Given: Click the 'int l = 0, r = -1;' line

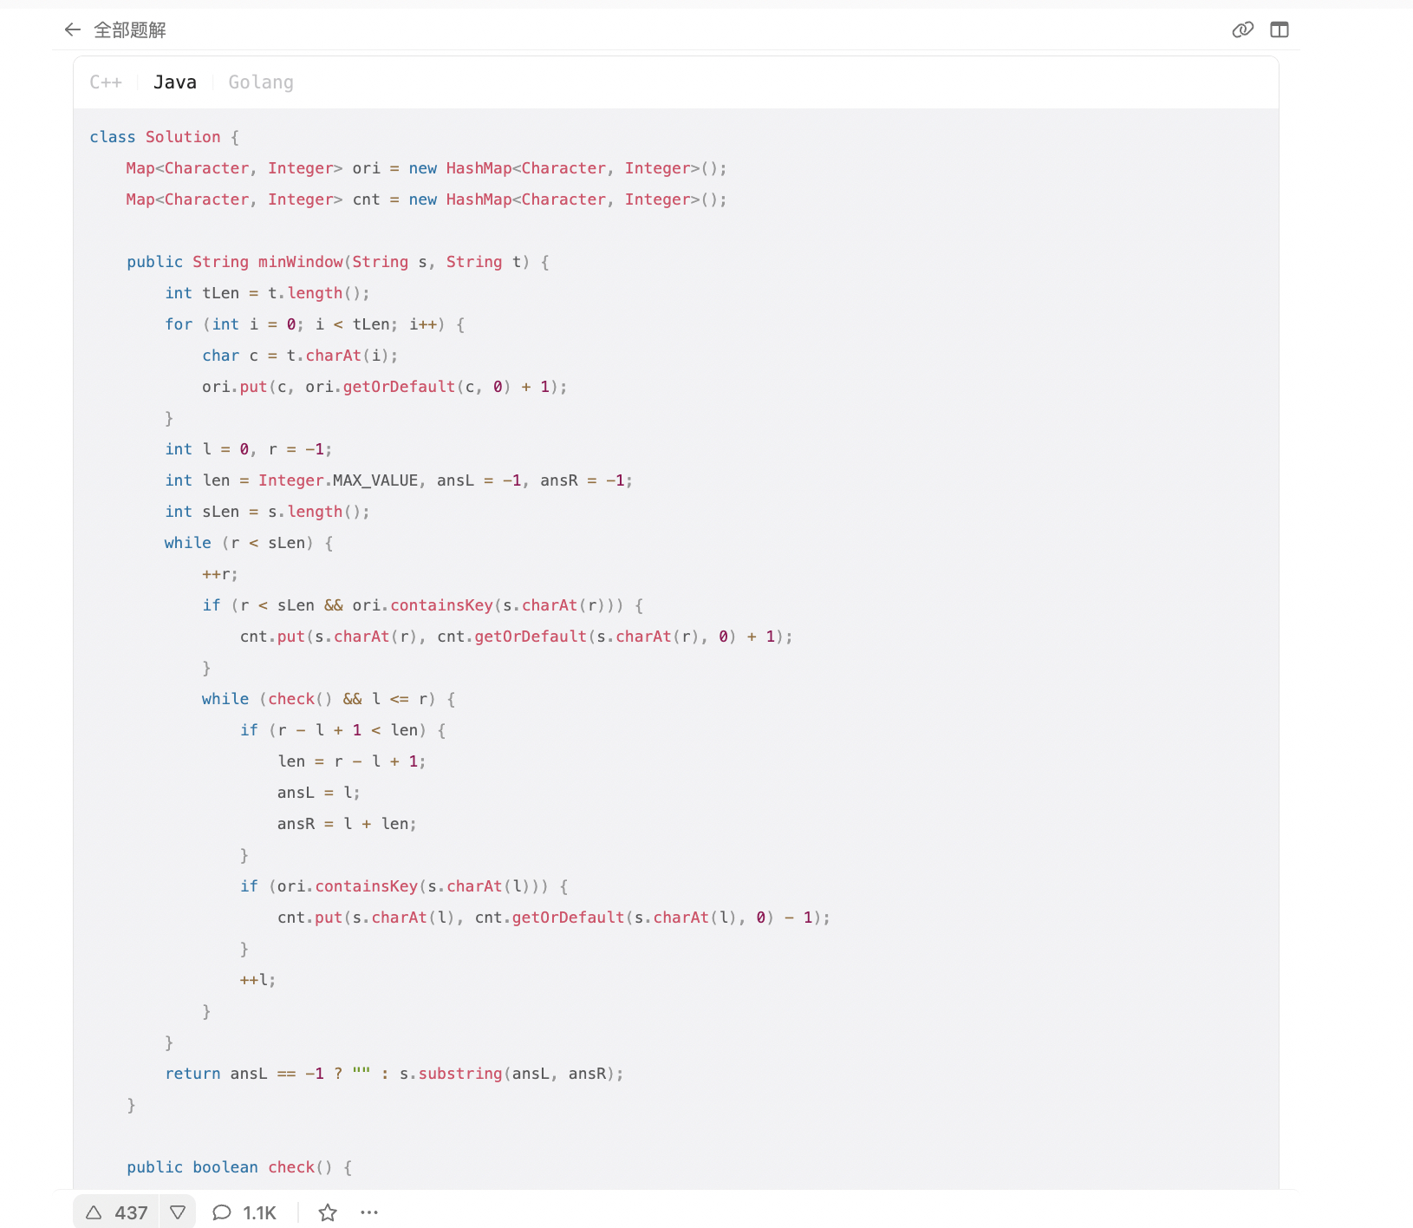Looking at the screenshot, I should 249,449.
